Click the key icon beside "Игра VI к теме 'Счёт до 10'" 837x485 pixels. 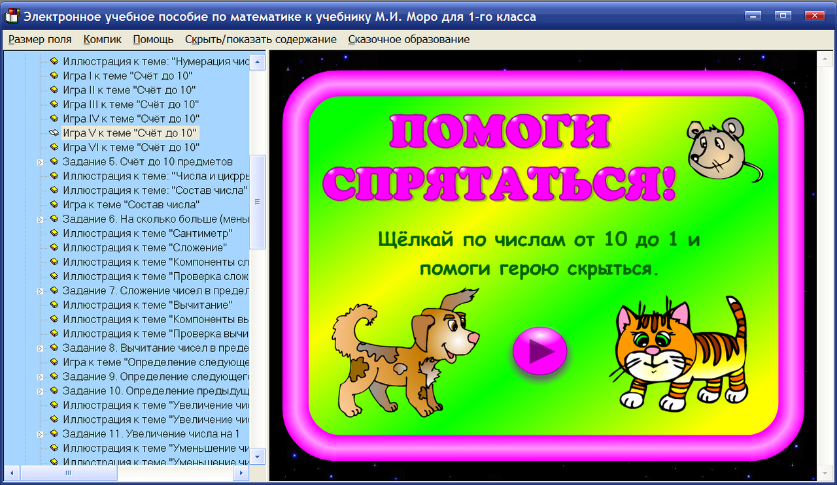54,147
